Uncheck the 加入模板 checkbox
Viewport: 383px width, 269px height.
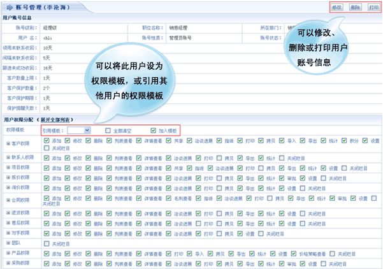point(153,131)
